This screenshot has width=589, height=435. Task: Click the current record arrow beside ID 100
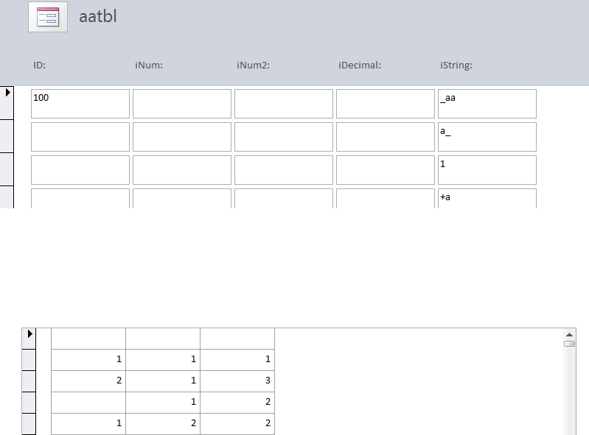pos(8,93)
